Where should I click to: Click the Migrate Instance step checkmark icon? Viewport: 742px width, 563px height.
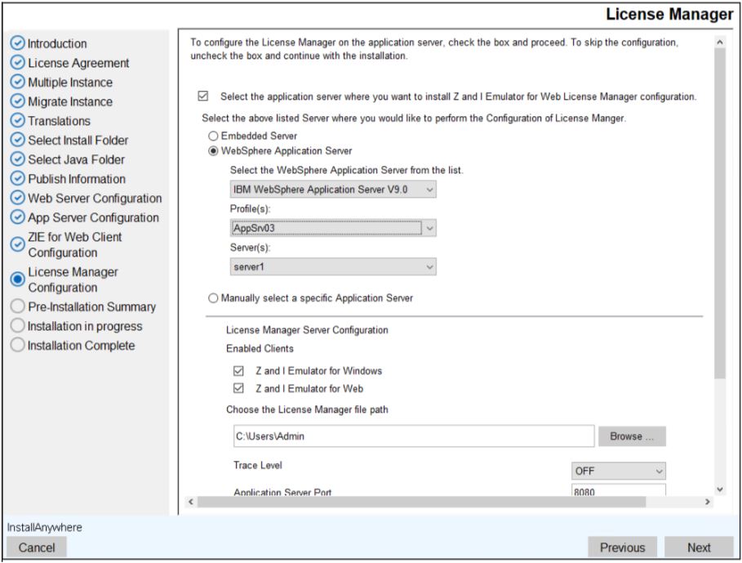pyautogui.click(x=17, y=101)
